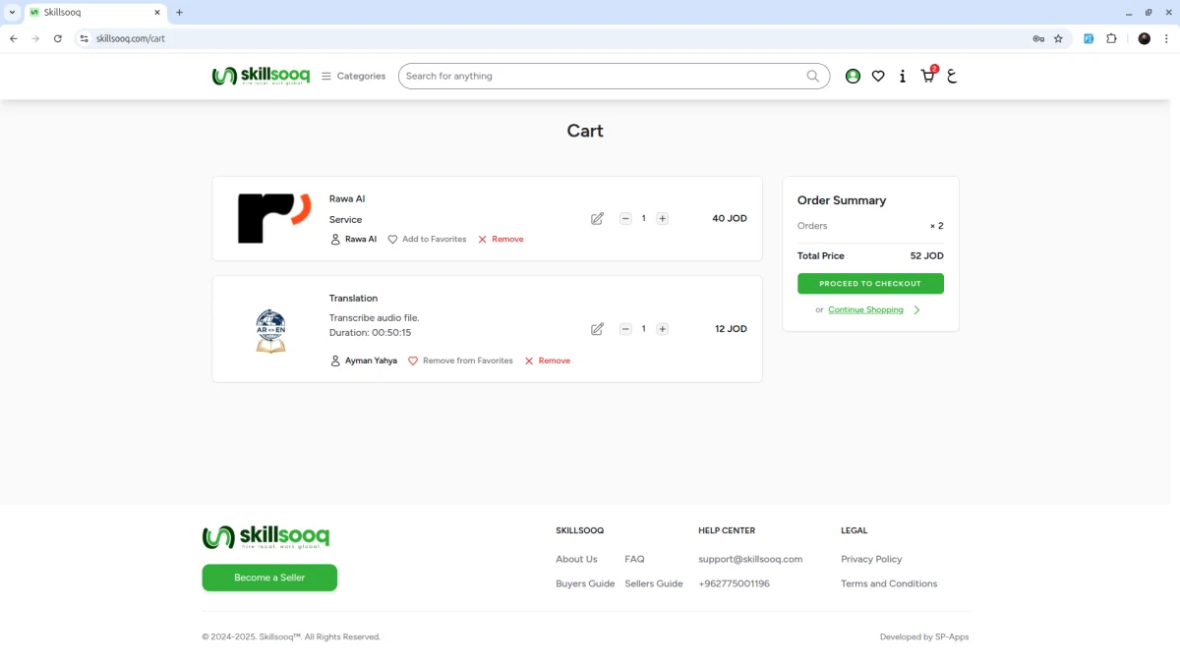Open the Categories menu

click(353, 76)
